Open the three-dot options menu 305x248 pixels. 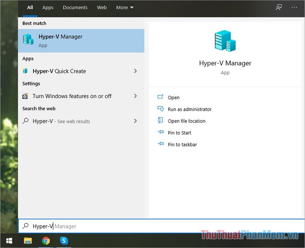tap(294, 7)
